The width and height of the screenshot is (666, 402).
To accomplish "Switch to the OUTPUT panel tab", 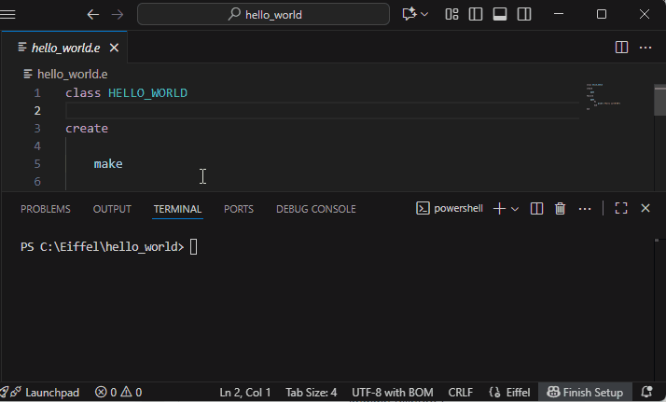I will (x=112, y=209).
